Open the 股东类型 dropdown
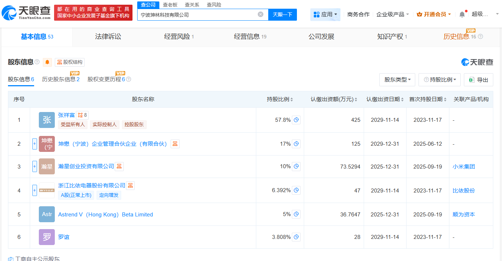This screenshot has height=261, width=502. tap(397, 79)
